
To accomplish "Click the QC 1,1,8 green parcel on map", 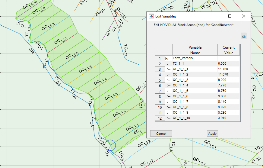I will pyautogui.click(x=48, y=27).
